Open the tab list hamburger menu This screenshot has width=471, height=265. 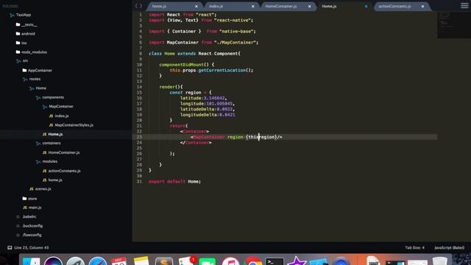point(464,6)
